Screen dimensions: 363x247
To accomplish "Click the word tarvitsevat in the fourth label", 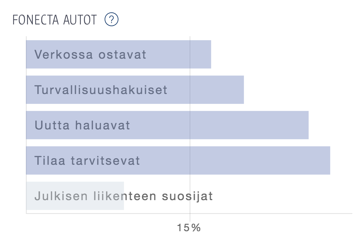I will pos(105,160).
